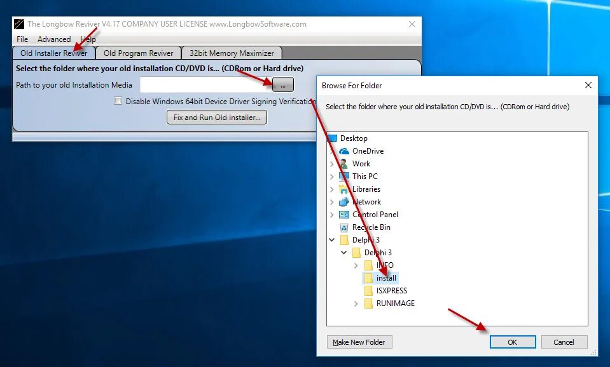Expand the INFO folder

356,265
